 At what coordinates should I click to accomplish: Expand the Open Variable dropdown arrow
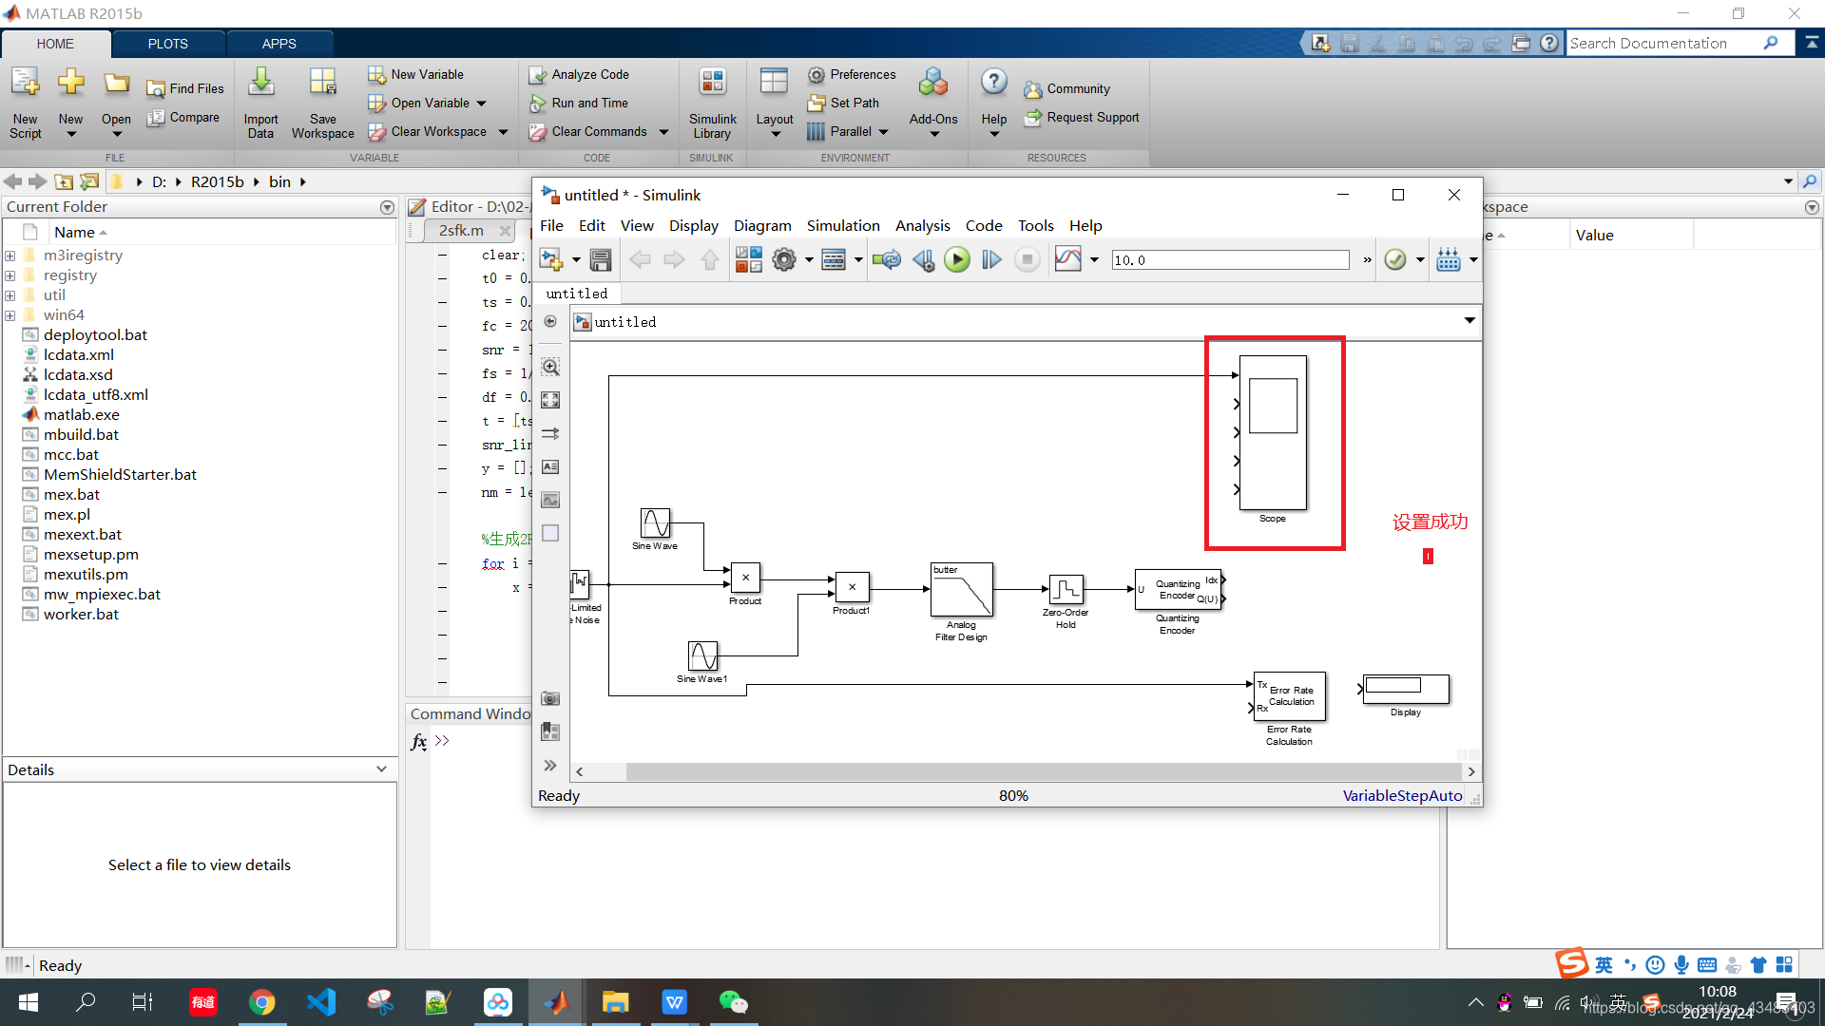487,103
